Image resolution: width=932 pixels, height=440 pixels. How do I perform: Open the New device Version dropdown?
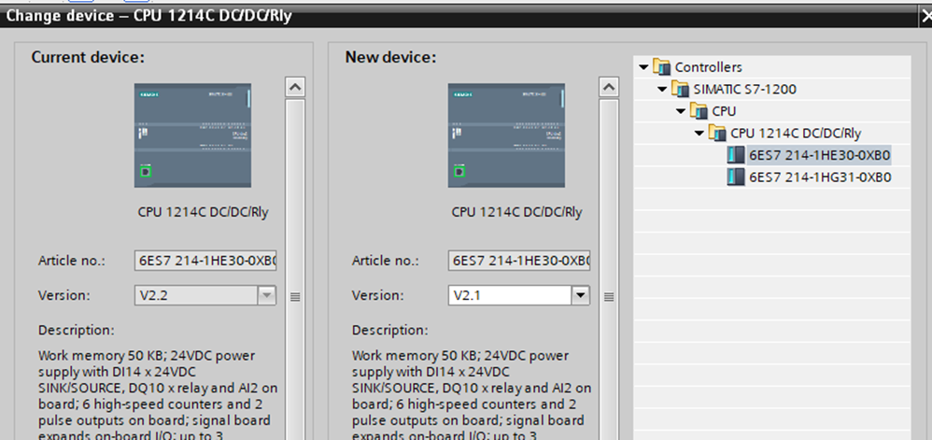(580, 295)
